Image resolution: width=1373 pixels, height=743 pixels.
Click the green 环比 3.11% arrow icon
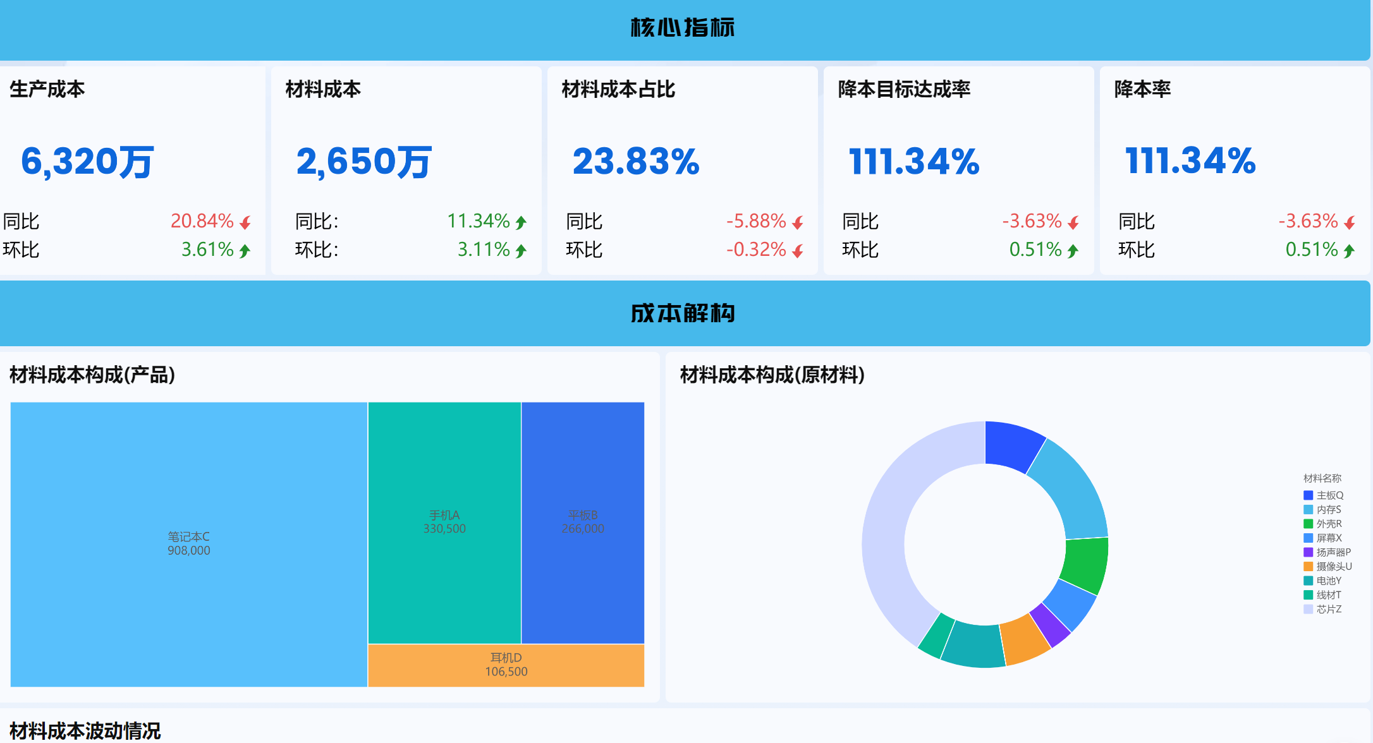point(522,251)
